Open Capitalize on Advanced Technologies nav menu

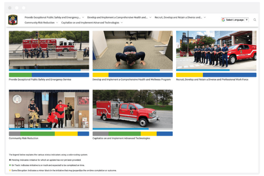click(90, 23)
